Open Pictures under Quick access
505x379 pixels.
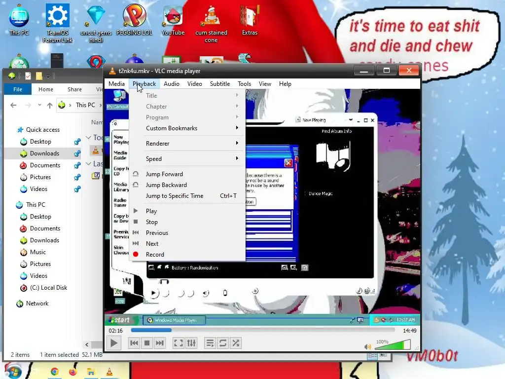click(x=40, y=177)
